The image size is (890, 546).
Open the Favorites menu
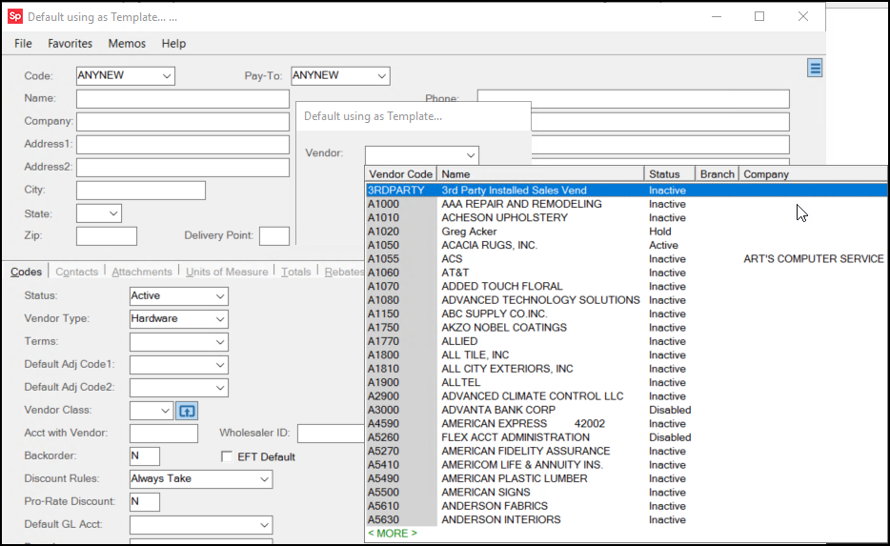[x=71, y=44]
